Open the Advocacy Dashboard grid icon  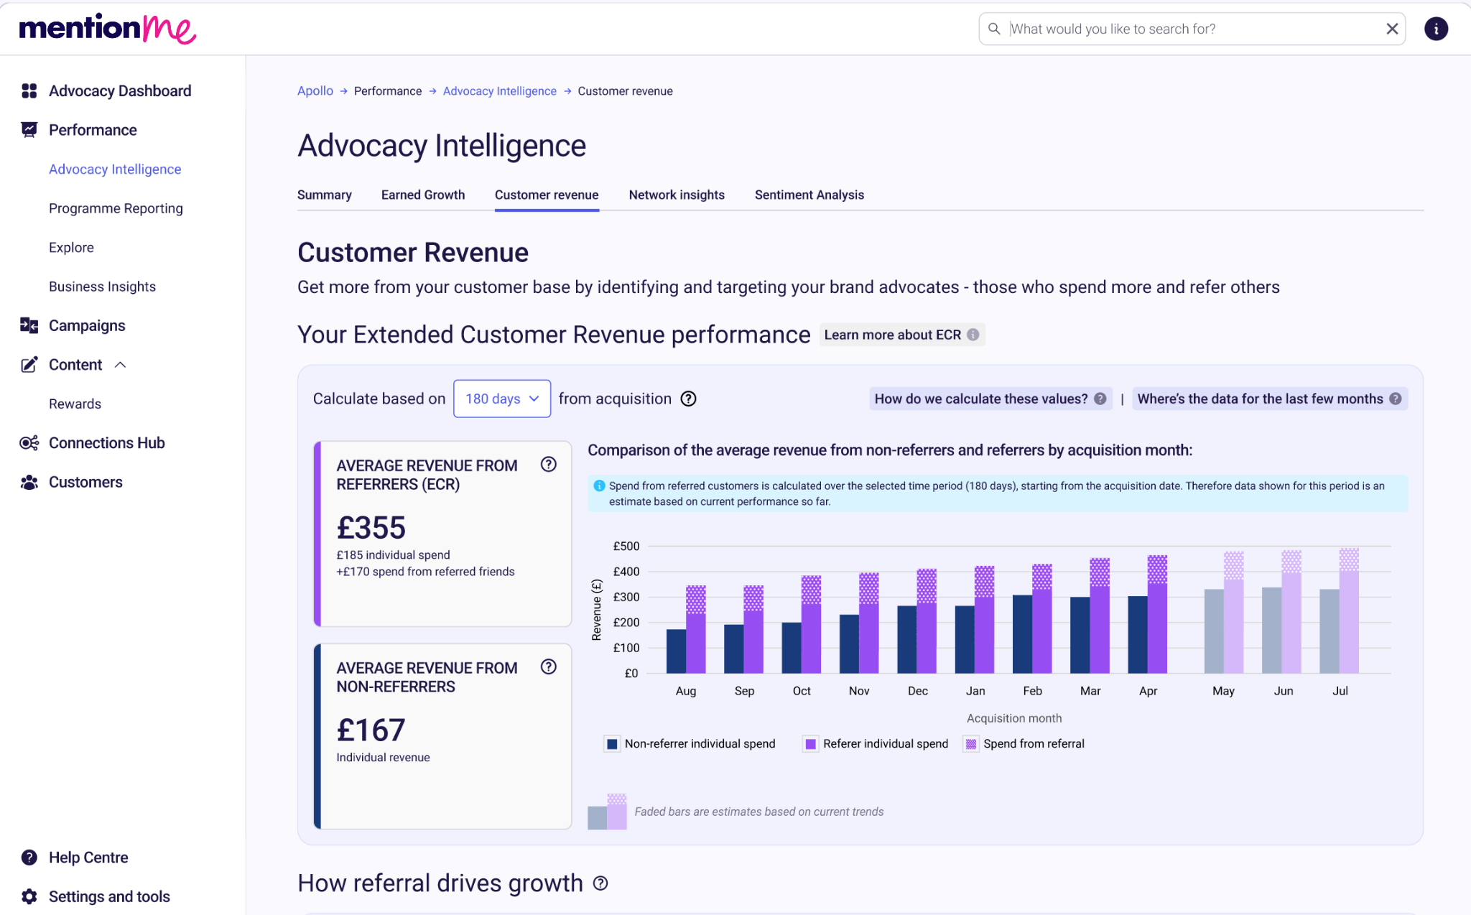[x=29, y=91]
